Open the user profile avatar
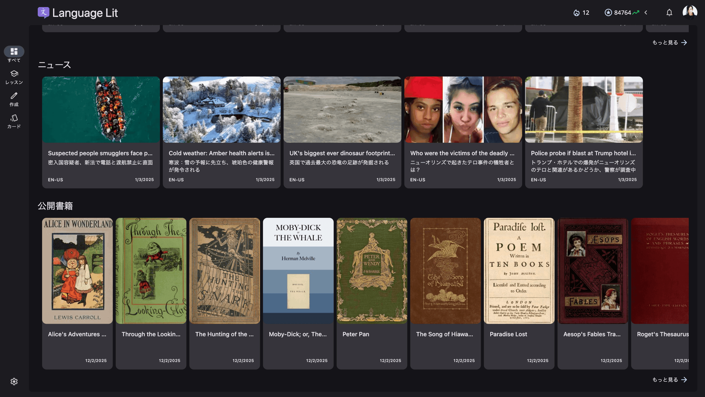This screenshot has height=397, width=705. click(690, 13)
